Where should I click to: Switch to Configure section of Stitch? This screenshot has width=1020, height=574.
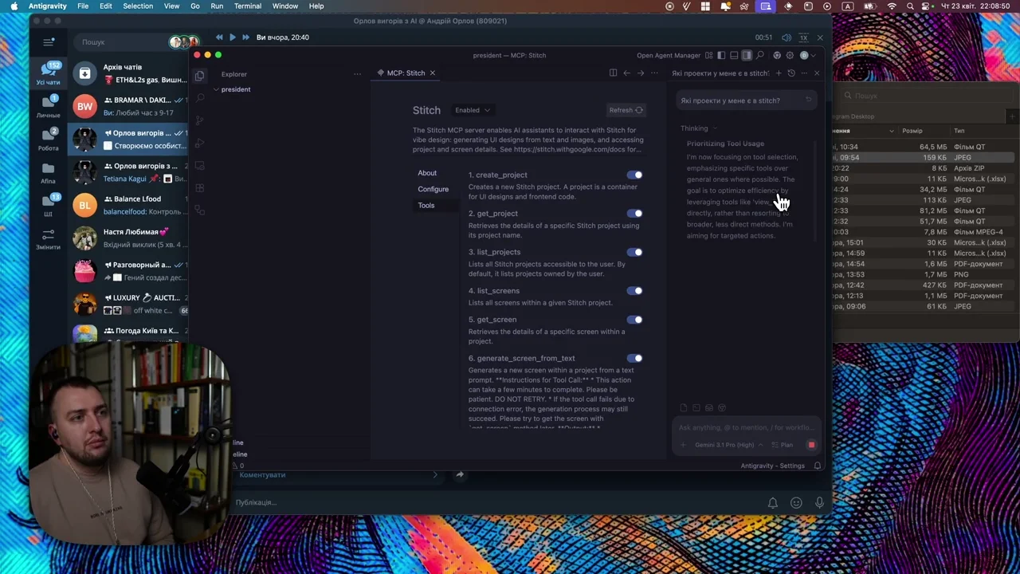pos(433,189)
